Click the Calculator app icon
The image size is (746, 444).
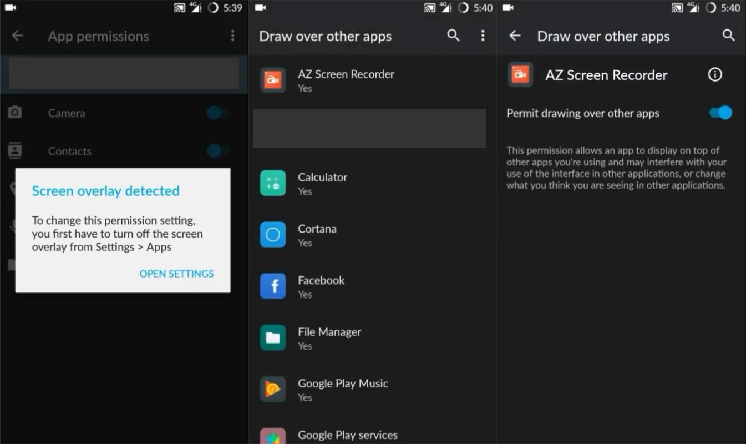coord(273,183)
